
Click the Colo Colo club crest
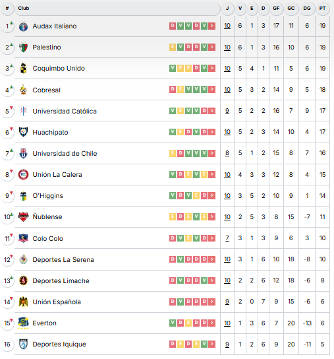[23, 238]
